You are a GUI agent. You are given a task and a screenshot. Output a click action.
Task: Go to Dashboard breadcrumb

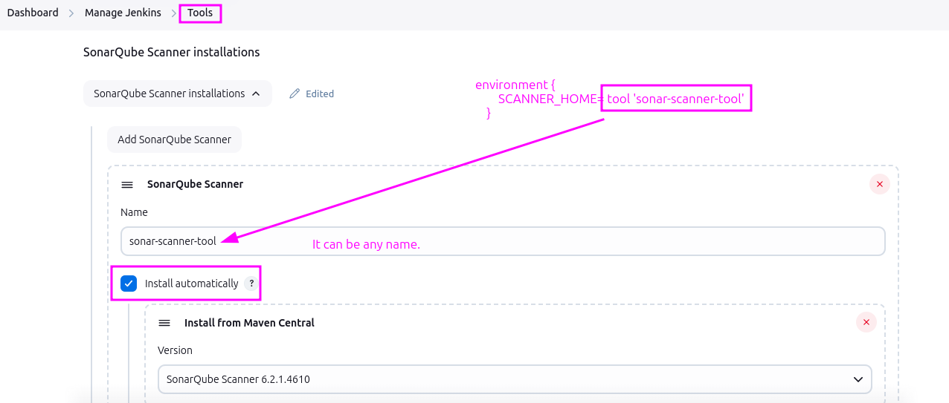(x=33, y=13)
